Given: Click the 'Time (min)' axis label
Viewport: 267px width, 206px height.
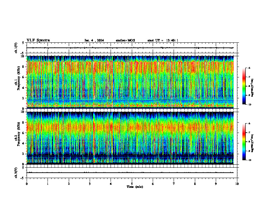Looking at the screenshot, I should (x=135, y=187).
